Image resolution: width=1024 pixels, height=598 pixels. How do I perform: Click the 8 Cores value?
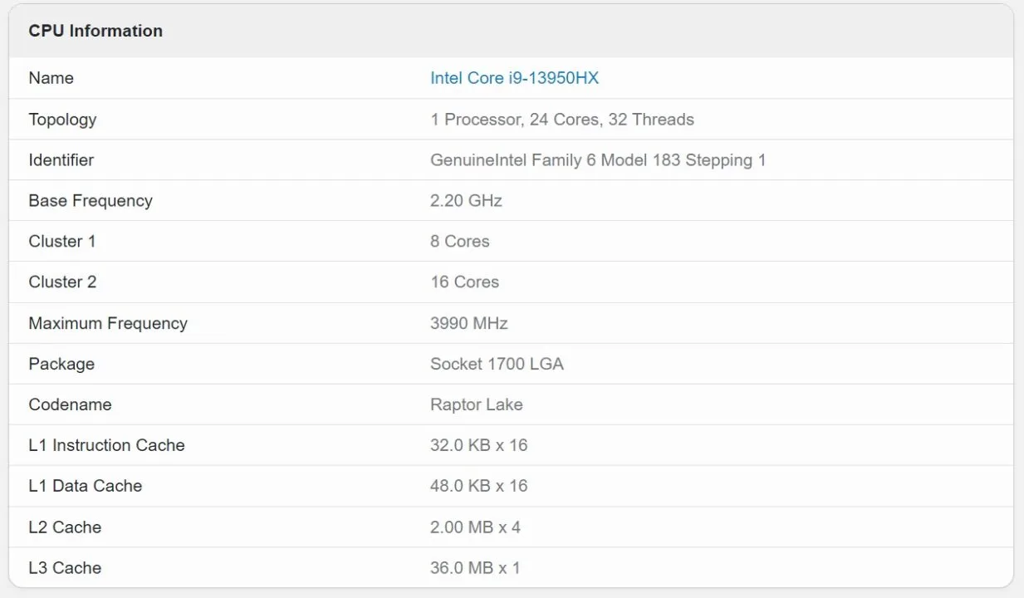click(x=459, y=241)
